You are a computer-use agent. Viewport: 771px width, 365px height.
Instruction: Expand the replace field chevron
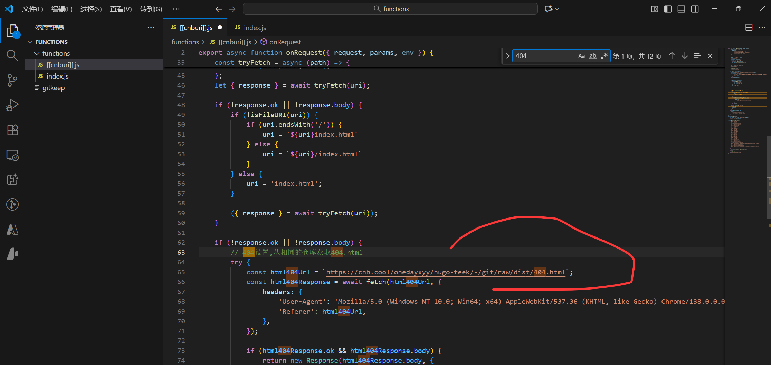point(507,56)
